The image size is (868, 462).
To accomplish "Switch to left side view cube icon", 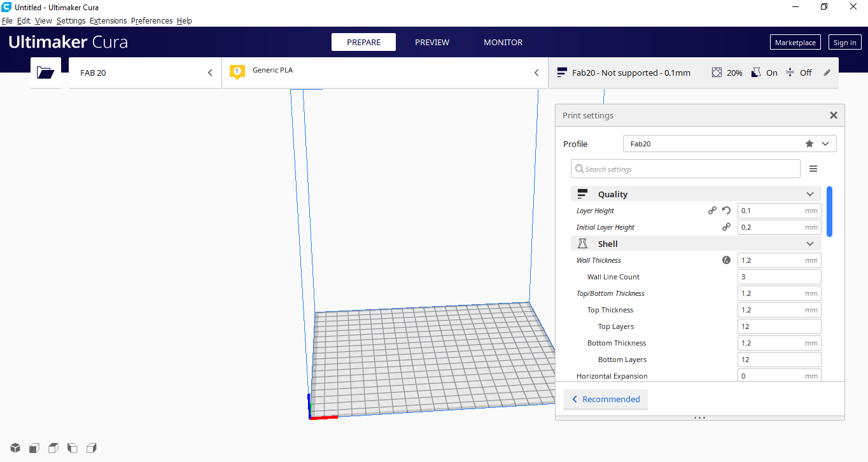I will (73, 448).
